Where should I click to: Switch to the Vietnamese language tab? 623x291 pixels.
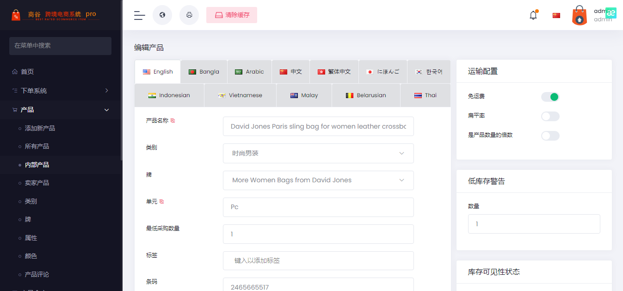pyautogui.click(x=240, y=95)
